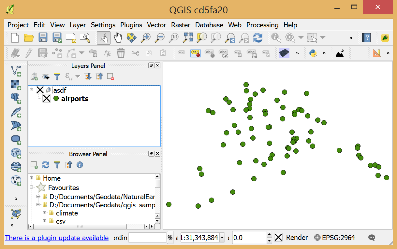Click the plugin update available link

tap(57, 238)
